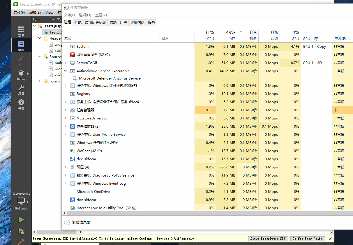Screen dimensions: 353x245
Task: Select the dev-sidecar 15.7 MB process row
Action: click(x=207, y=159)
